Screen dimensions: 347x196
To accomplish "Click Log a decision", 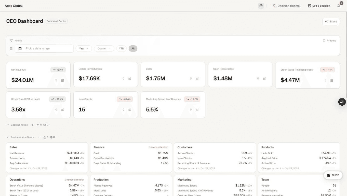I will tap(319, 6).
